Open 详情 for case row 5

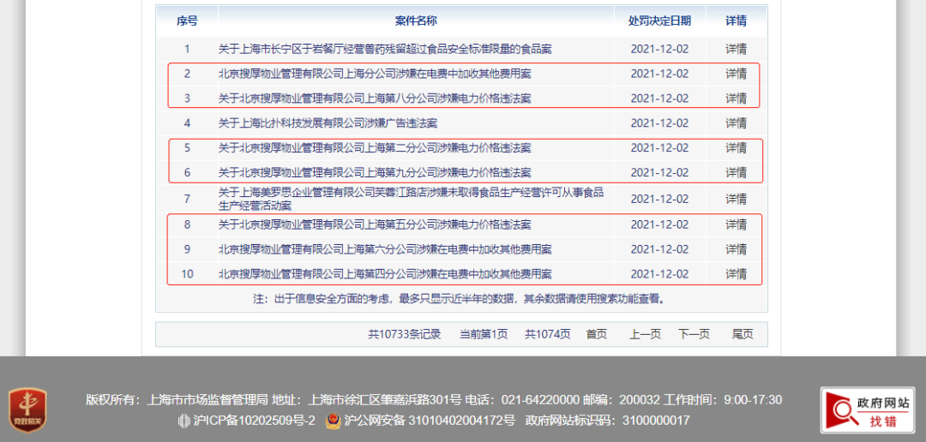[x=736, y=147]
